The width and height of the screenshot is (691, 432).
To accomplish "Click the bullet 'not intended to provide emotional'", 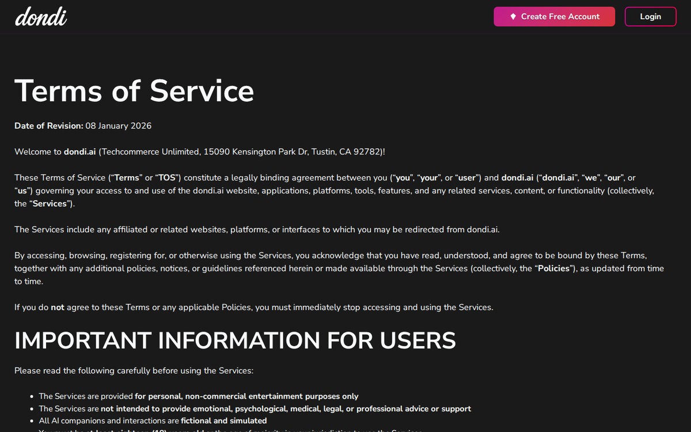I will 255,408.
